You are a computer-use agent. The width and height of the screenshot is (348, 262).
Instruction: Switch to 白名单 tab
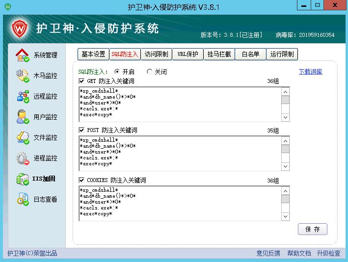250,54
